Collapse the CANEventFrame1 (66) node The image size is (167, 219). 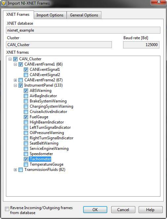[x=15, y=65]
